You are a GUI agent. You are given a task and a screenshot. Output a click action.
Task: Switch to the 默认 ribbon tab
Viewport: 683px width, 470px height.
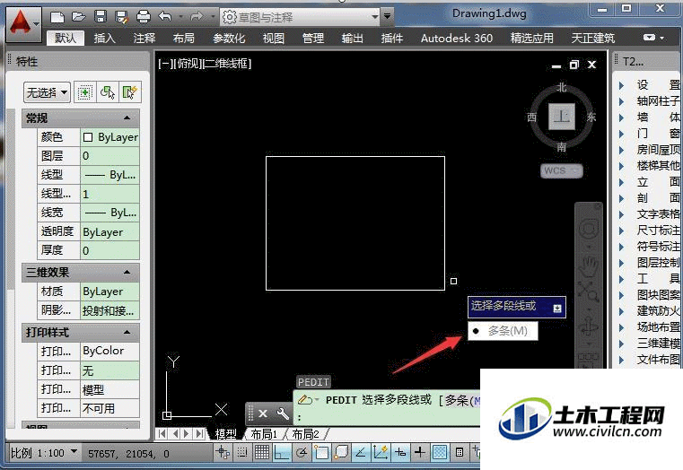[65, 39]
